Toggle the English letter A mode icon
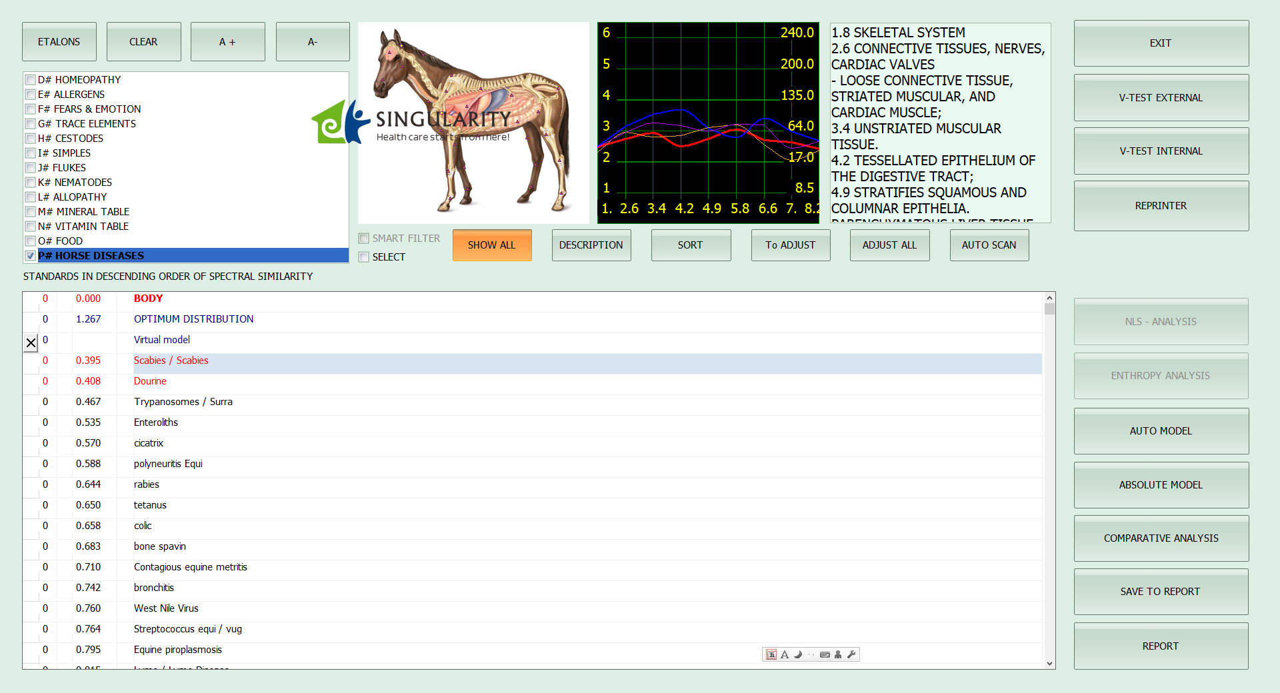This screenshot has width=1280, height=693. [x=785, y=654]
